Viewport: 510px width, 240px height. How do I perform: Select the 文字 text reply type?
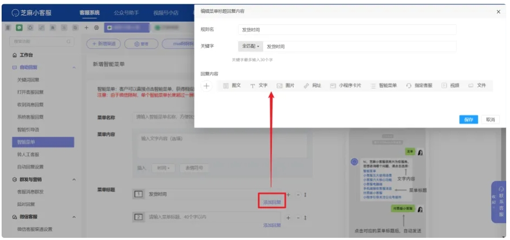[259, 86]
